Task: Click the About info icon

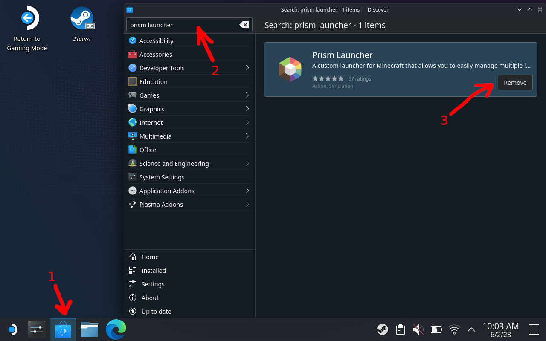Action: 133,298
